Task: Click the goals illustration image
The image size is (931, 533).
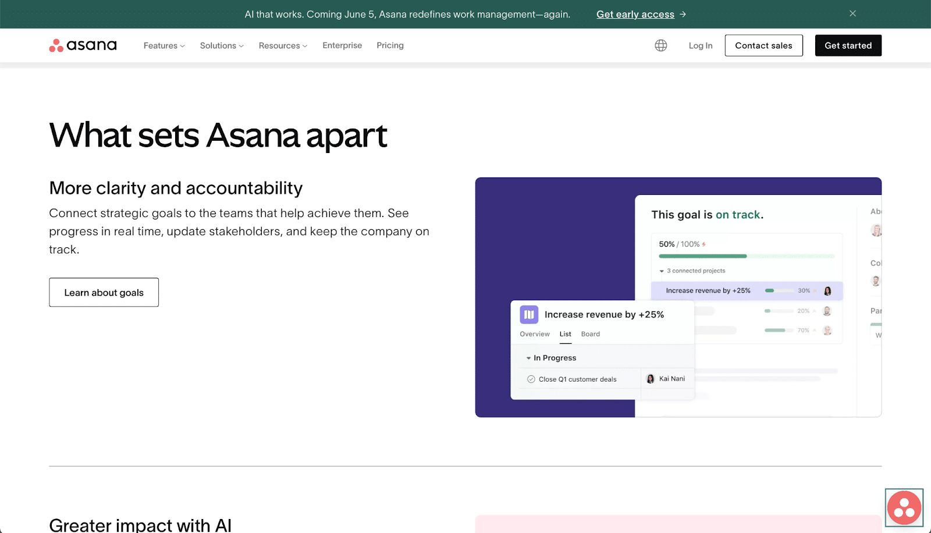Action: point(678,297)
